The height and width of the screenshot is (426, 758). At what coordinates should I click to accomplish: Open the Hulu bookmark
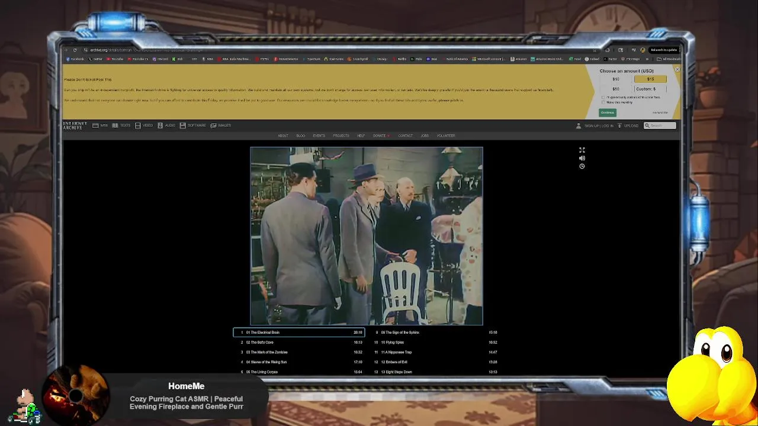coord(416,59)
